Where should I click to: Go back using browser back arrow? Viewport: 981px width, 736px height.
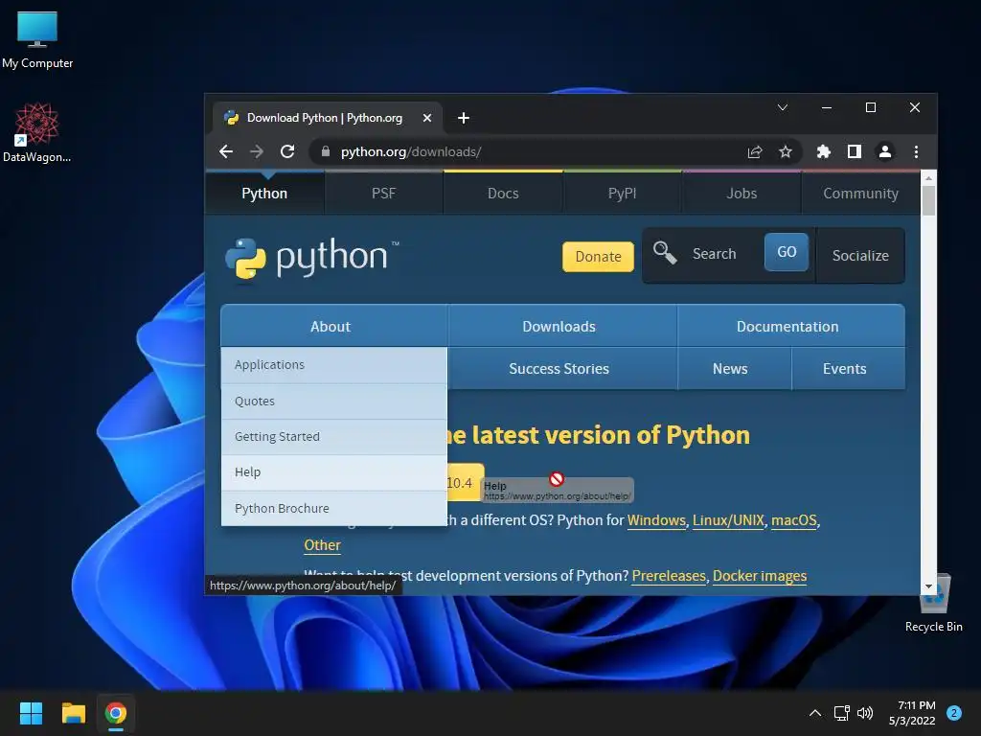226,151
